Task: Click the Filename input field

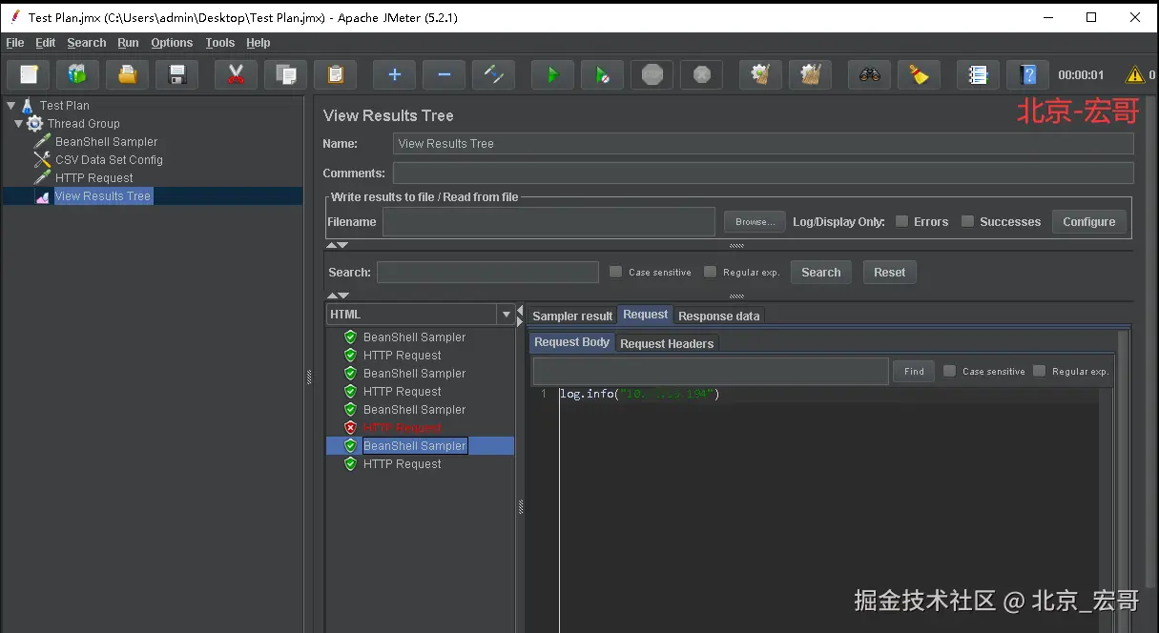Action: (x=548, y=221)
